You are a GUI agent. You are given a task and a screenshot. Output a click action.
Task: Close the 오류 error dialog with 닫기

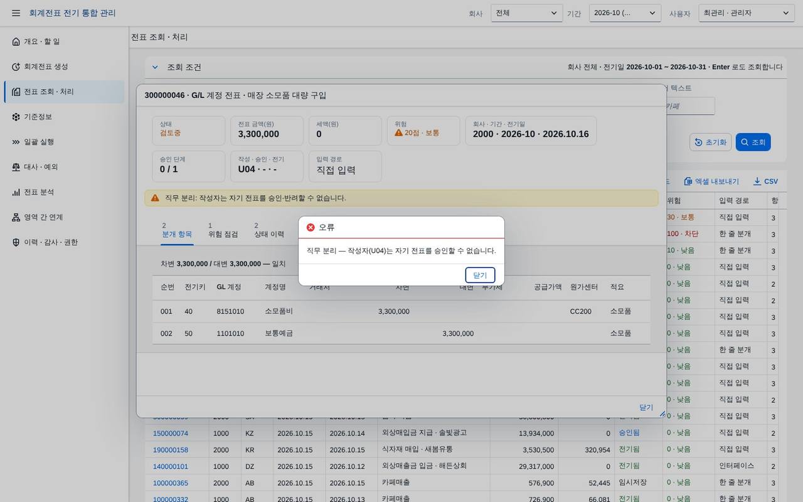pos(480,275)
